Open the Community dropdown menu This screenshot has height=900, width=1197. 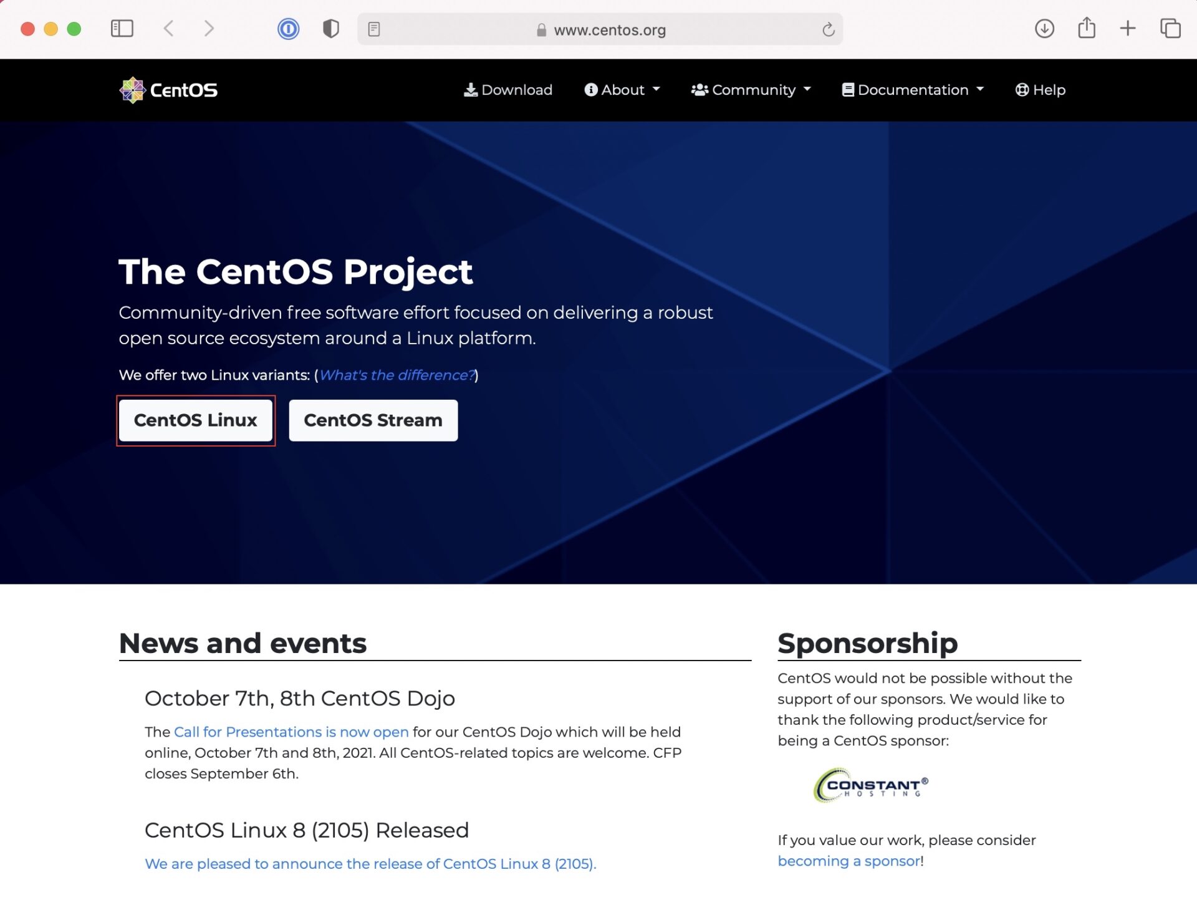click(x=751, y=90)
